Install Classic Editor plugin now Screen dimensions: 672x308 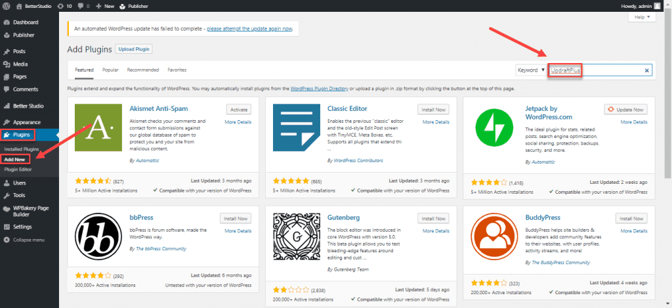tap(433, 110)
